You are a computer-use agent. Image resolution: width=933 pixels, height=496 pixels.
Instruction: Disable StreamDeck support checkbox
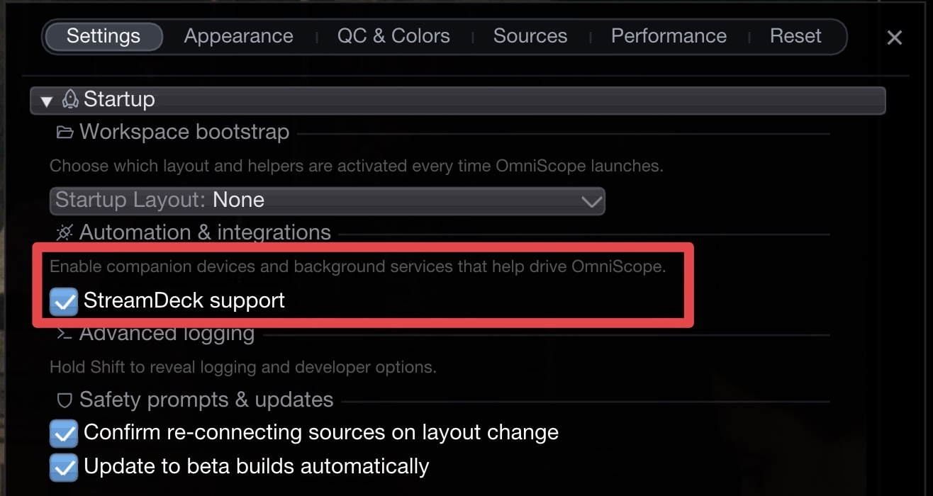point(64,301)
